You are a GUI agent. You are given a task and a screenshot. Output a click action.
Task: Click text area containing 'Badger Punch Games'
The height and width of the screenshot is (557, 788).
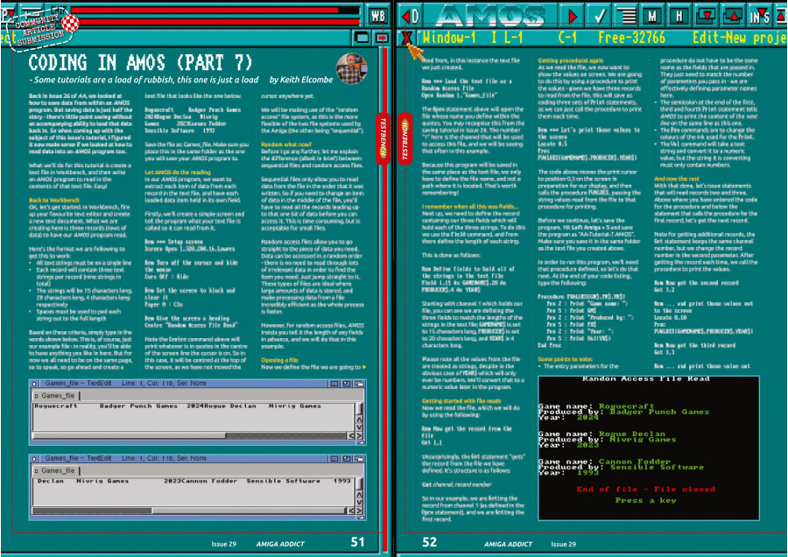click(193, 417)
